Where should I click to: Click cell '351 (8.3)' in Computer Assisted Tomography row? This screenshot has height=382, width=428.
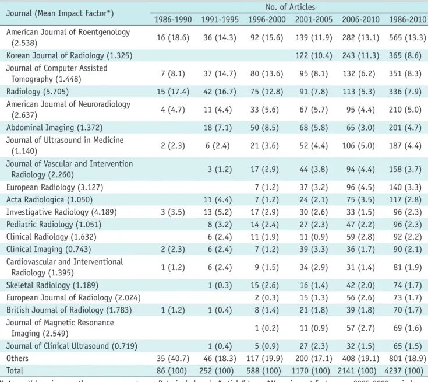[405, 74]
